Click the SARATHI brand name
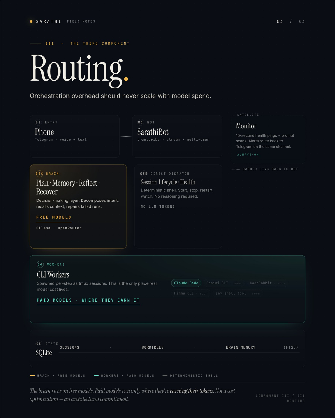335x418 pixels. pyautogui.click(x=49, y=21)
